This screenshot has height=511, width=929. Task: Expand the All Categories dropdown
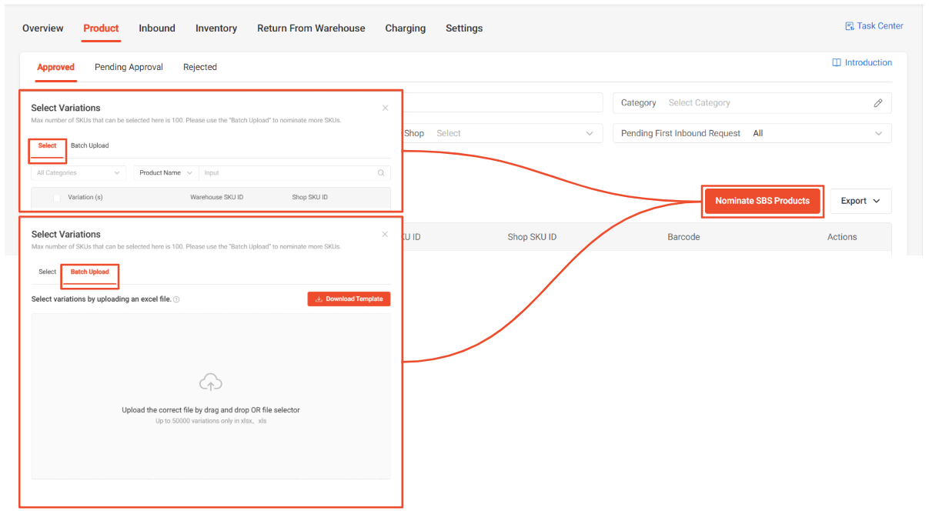coord(78,173)
